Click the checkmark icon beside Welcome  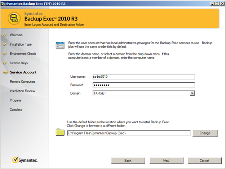[x=5, y=35]
